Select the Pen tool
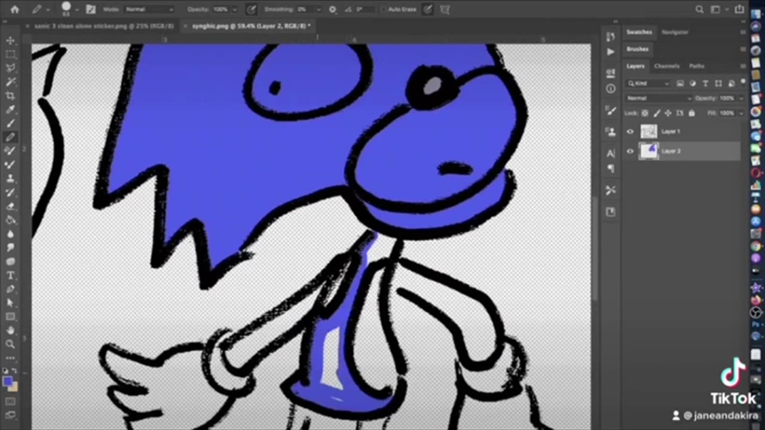 click(10, 289)
